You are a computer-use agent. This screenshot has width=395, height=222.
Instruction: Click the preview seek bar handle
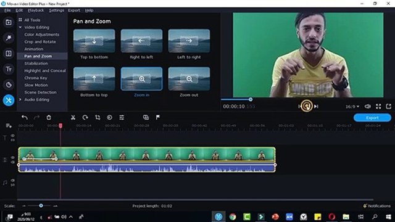(251, 99)
